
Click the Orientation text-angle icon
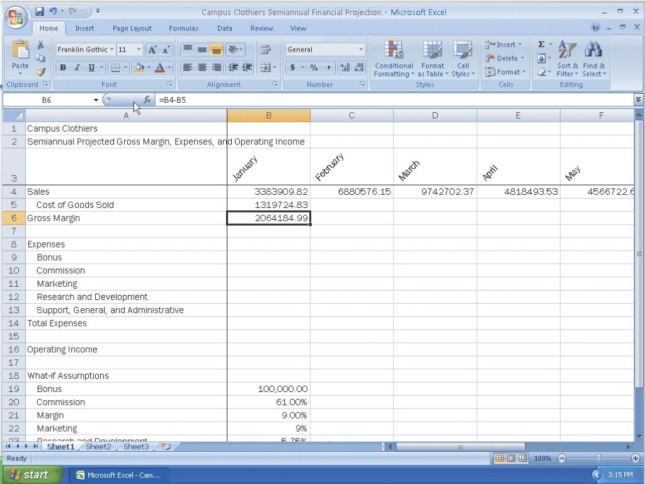coord(234,49)
